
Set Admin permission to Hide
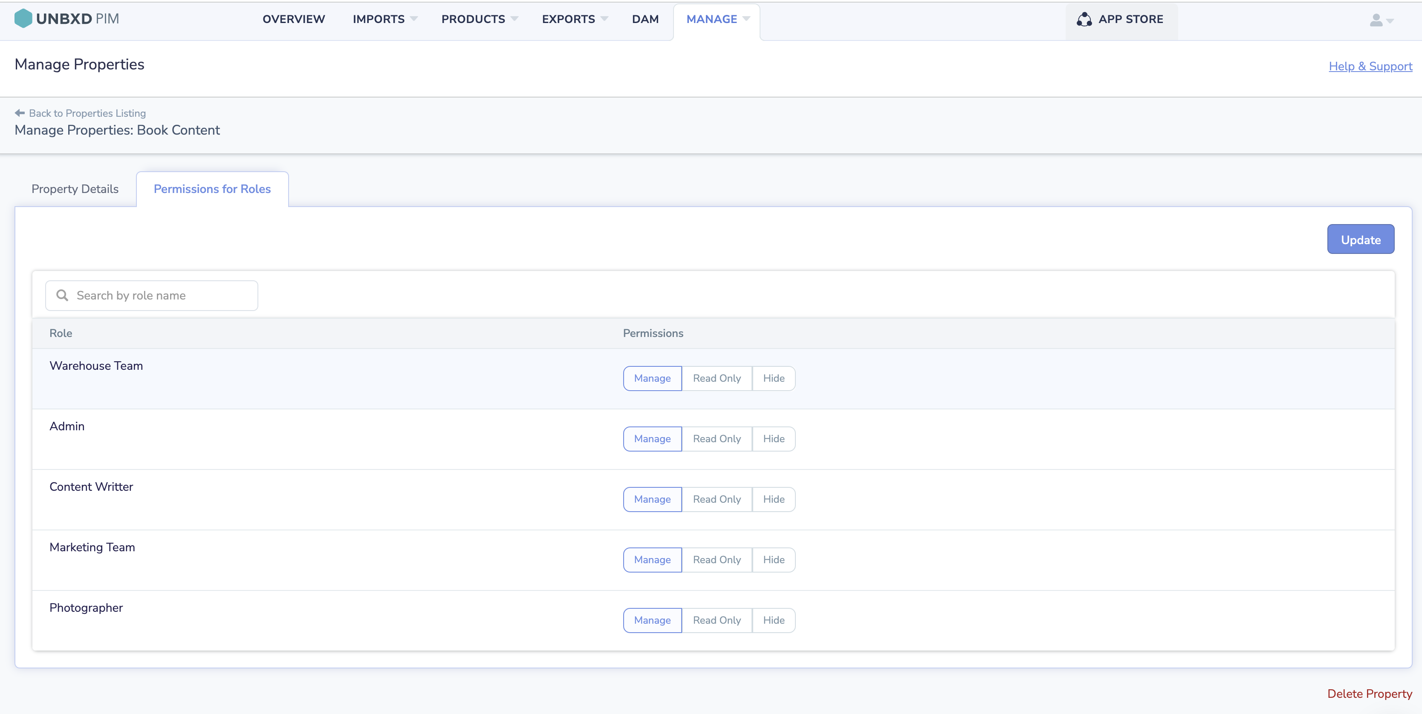pyautogui.click(x=774, y=439)
